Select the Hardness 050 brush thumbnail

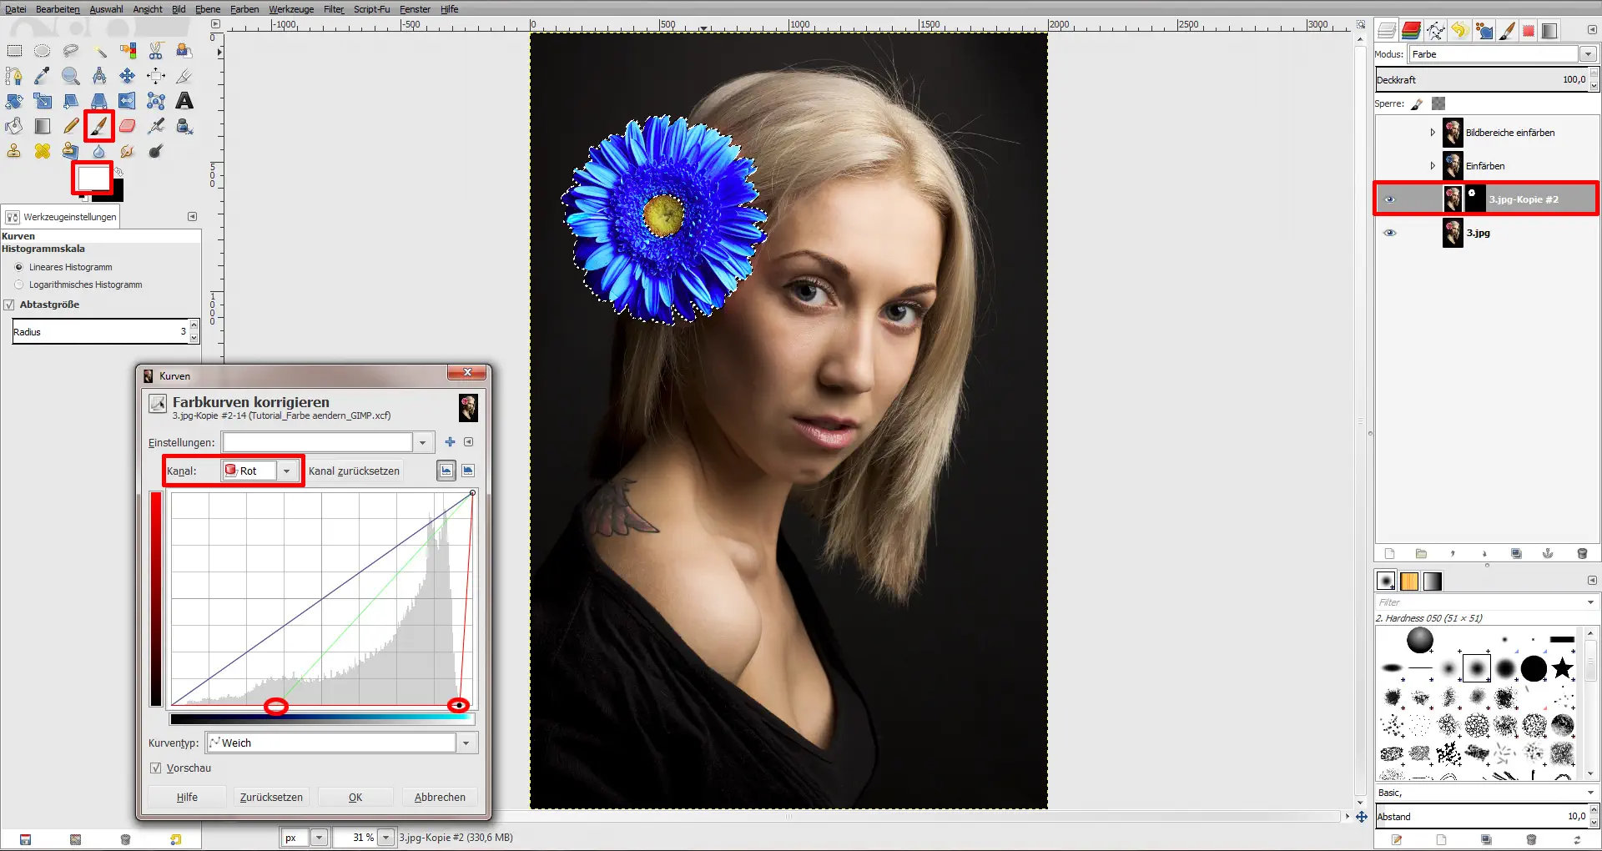1478,667
